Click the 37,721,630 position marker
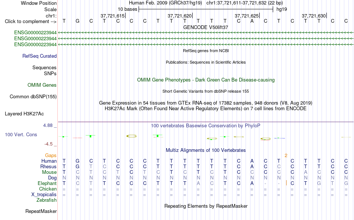354x220 pixels. point(314,16)
